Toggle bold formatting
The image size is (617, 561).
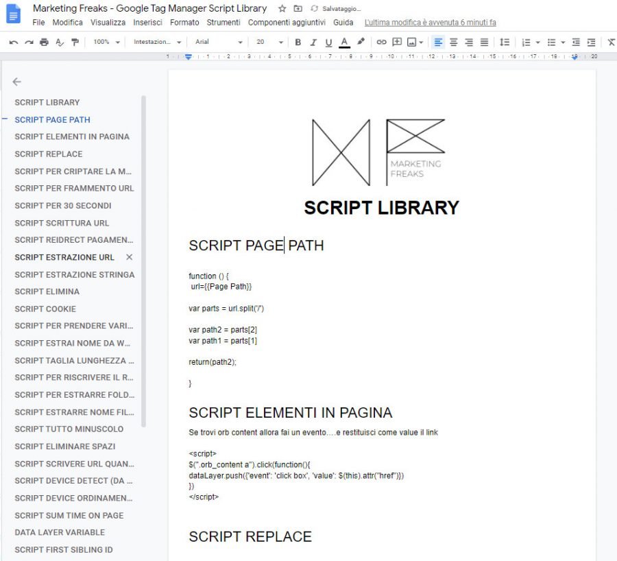pyautogui.click(x=298, y=42)
